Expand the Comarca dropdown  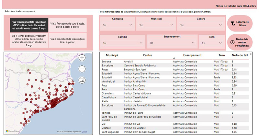pos(118,25)
